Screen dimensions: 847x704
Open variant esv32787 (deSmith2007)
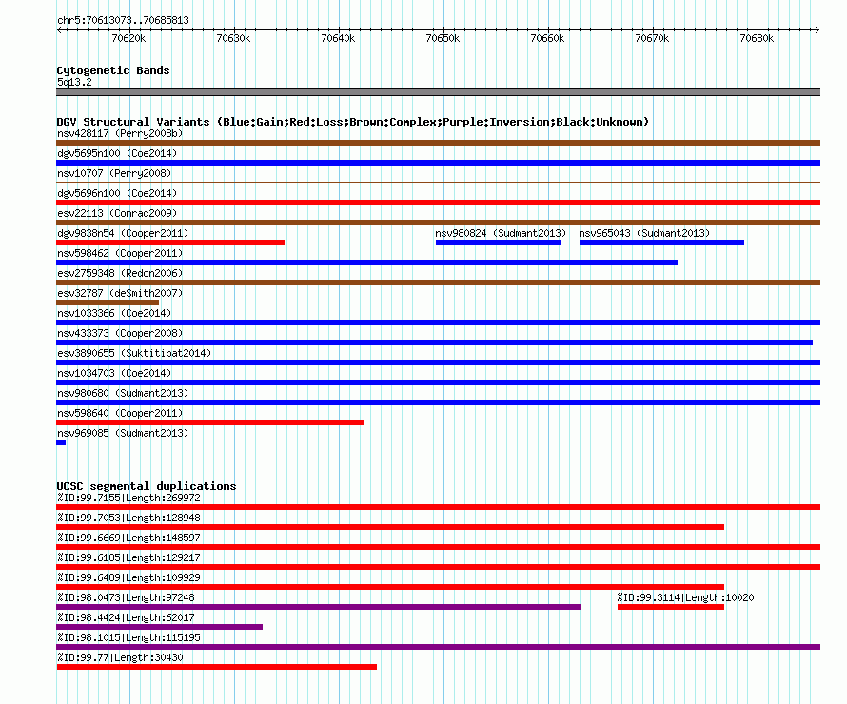coord(120,293)
